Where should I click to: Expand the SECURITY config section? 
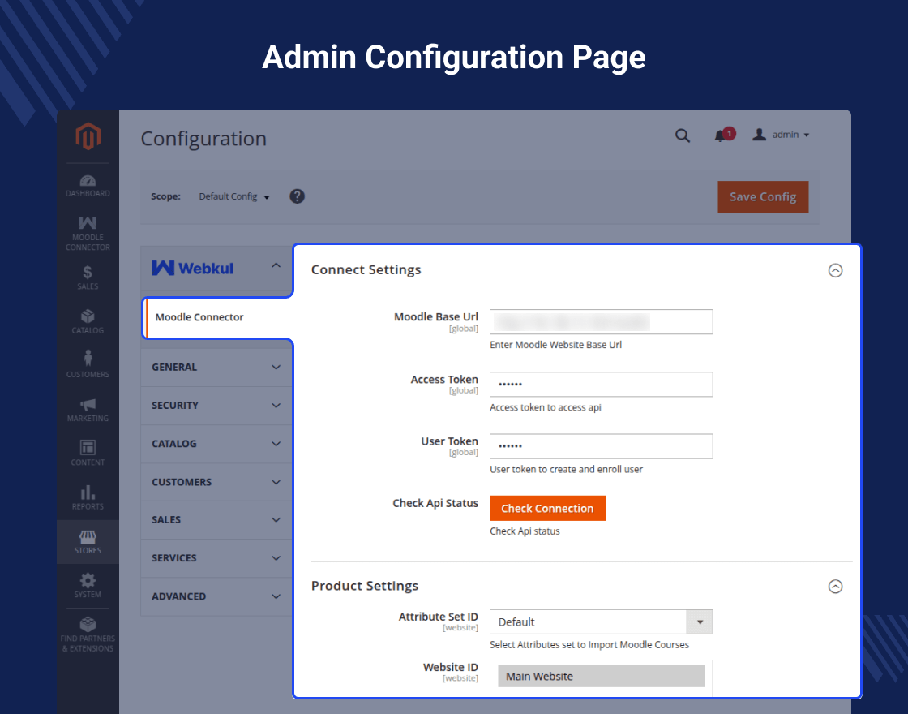pyautogui.click(x=216, y=406)
